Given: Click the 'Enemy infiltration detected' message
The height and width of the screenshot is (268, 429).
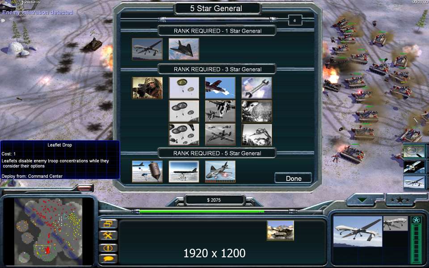Looking at the screenshot, I should (38, 13).
